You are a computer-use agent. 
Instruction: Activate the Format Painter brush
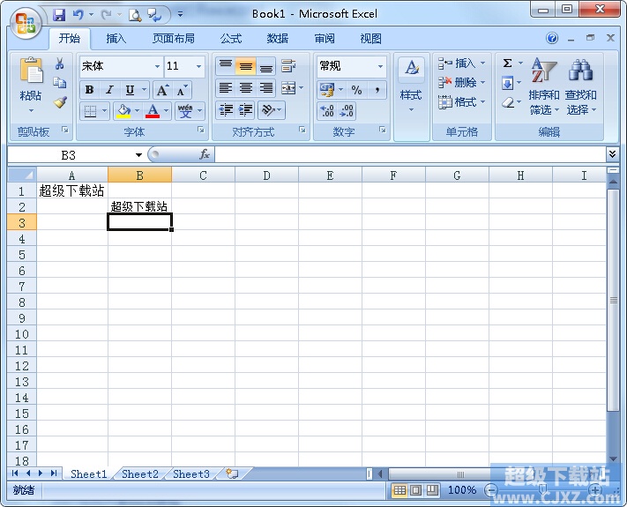(x=60, y=102)
